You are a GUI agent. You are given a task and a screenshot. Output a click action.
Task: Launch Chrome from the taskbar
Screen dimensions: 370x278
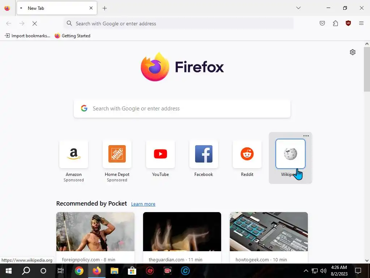pos(79,271)
